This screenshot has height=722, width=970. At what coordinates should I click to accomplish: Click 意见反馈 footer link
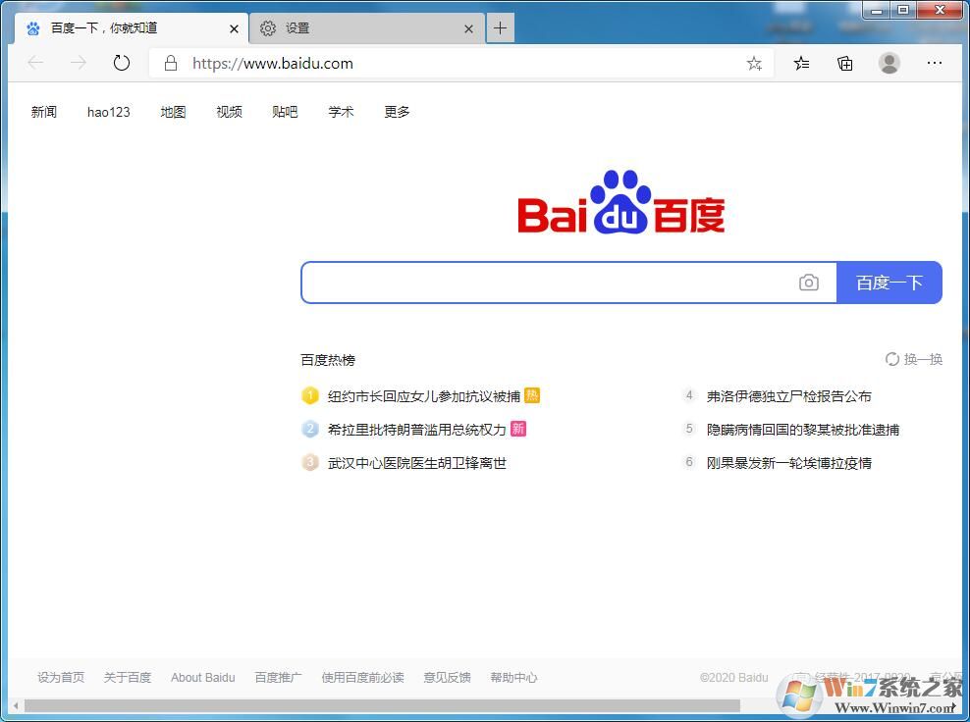point(447,678)
